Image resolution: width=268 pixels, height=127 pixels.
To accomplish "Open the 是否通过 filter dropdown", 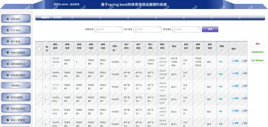I will [186, 29].
